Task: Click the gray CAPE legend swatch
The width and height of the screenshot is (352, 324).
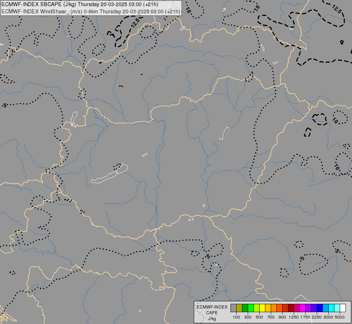Action: point(233,308)
